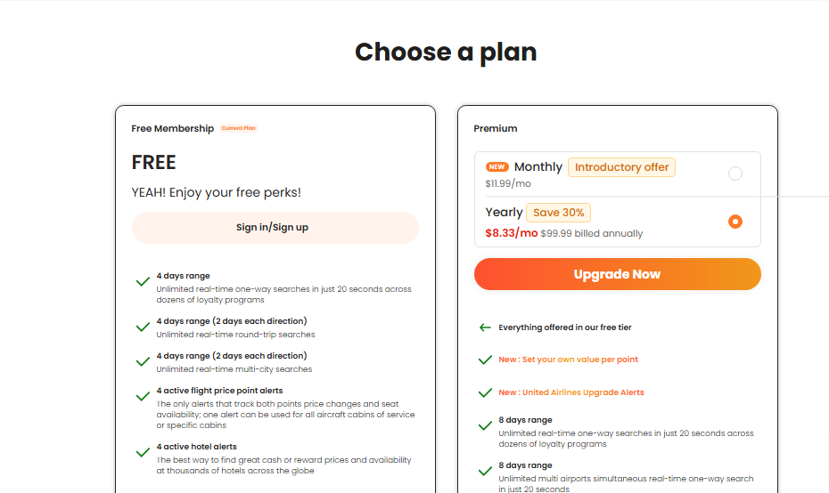Select the Yearly plan radio button
Screen dimensions: 829x493
coord(735,222)
